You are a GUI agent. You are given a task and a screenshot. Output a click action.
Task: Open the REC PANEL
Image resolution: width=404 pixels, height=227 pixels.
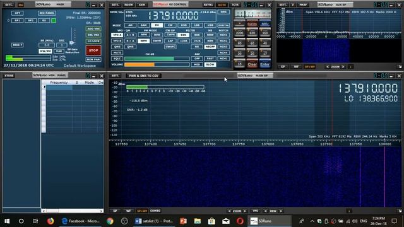pyautogui.click(x=47, y=13)
